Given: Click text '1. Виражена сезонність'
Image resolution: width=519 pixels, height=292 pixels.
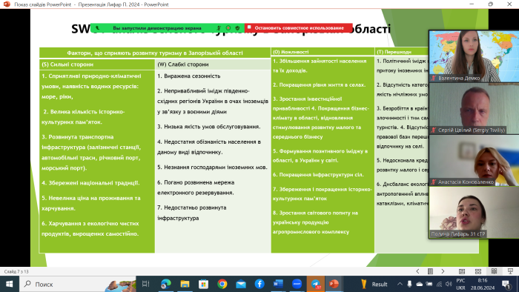Looking at the screenshot, I should [188, 76].
